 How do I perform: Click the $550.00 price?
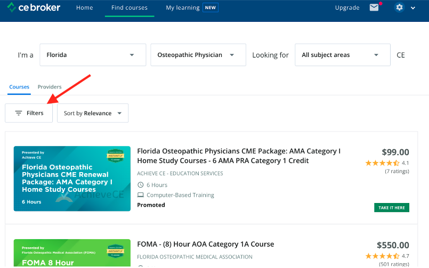click(393, 245)
